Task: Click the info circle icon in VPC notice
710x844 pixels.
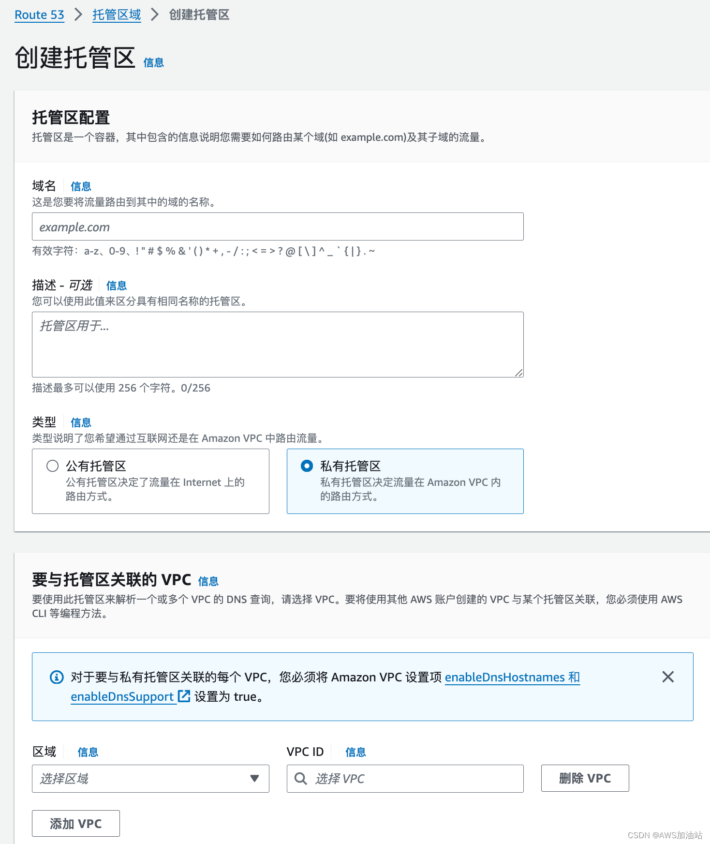Action: [57, 677]
